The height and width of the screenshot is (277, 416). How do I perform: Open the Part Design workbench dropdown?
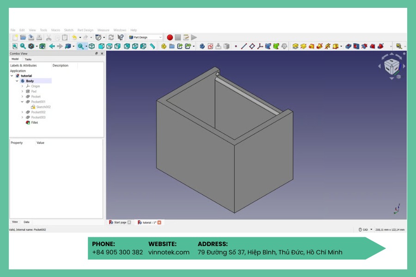[x=146, y=37]
